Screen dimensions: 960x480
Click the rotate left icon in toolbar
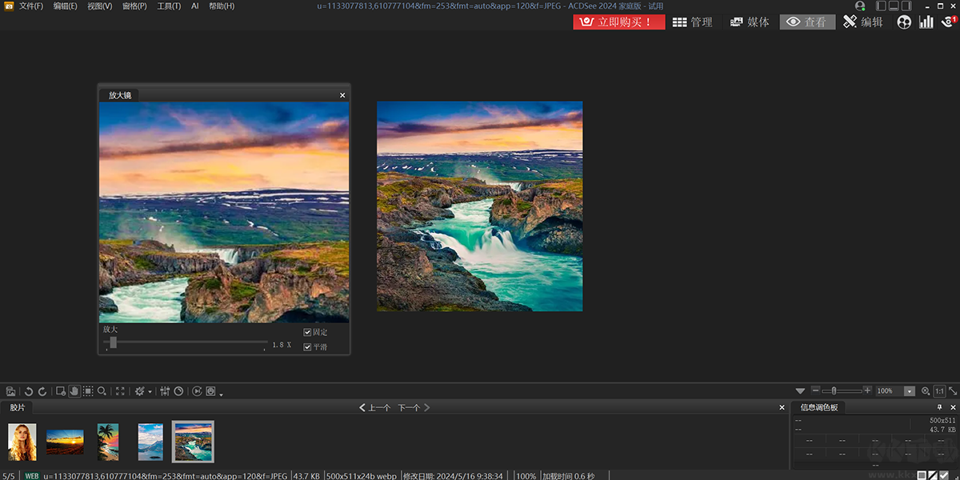(29, 391)
